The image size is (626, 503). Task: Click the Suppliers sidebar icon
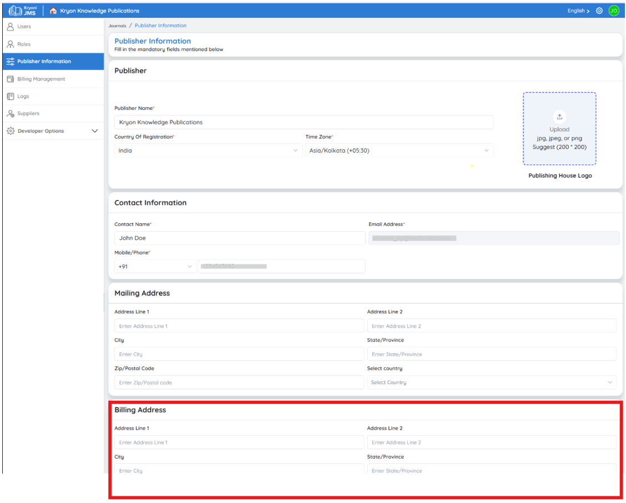[x=11, y=114]
